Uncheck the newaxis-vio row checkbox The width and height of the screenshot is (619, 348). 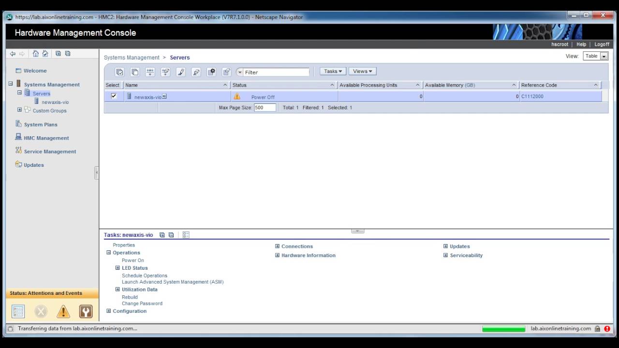click(x=114, y=96)
